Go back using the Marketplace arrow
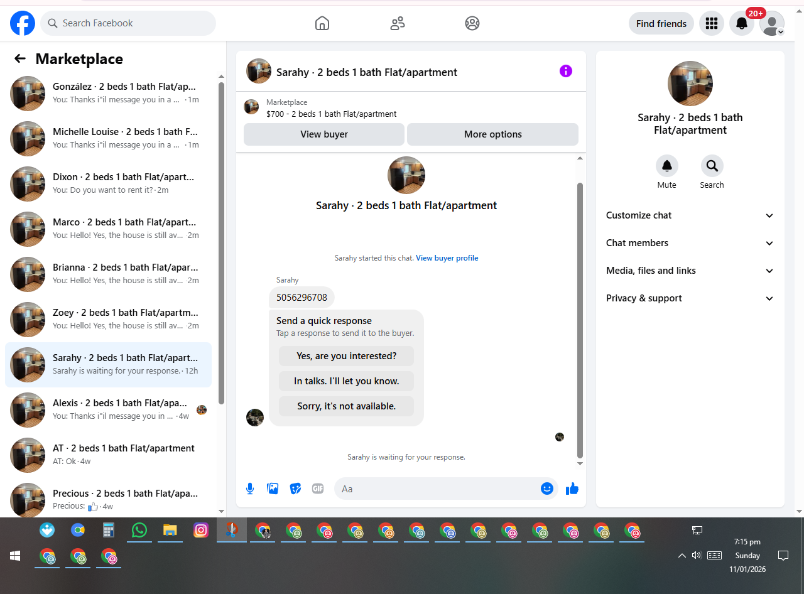This screenshot has width=804, height=594. coord(20,58)
